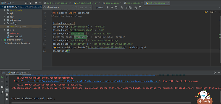
Task: Pin the Run tab with pin icon
Action: (2, 92)
